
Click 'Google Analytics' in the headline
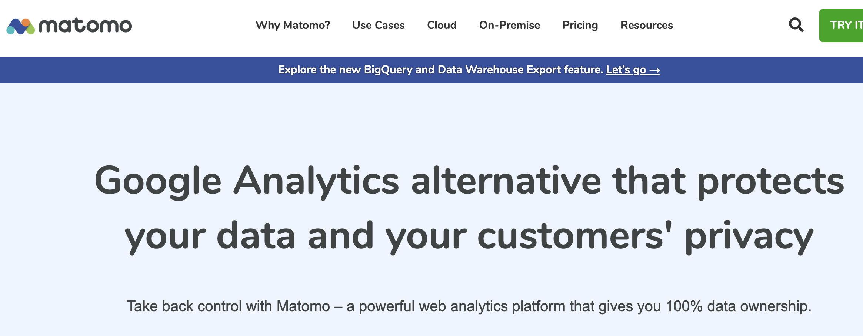click(247, 181)
